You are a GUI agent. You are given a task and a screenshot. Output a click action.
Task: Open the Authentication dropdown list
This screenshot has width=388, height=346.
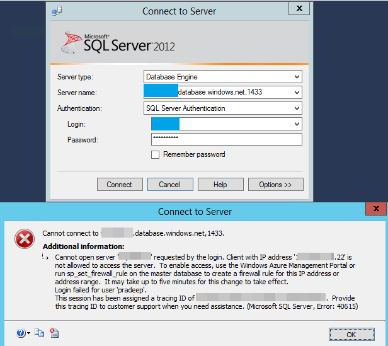point(297,108)
